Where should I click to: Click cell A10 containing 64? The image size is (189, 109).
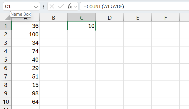(x=26, y=102)
